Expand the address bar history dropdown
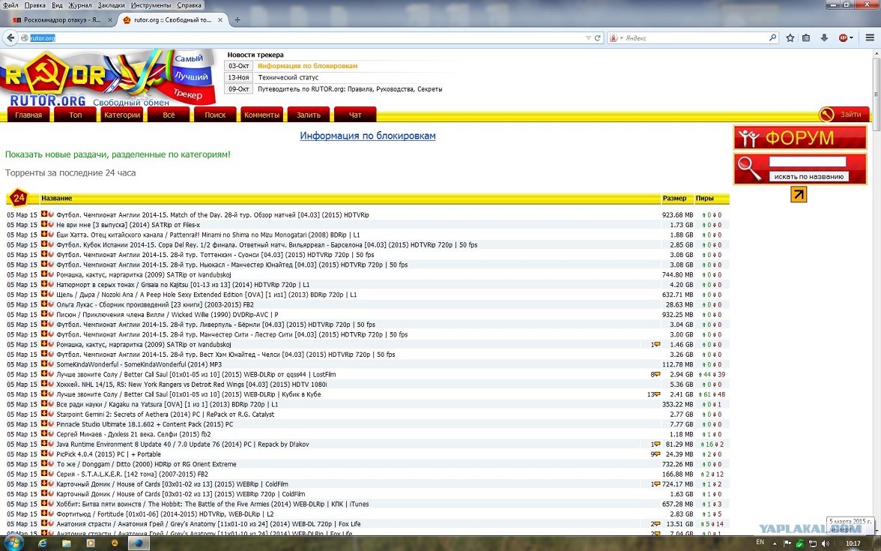This screenshot has height=551, width=881. tap(588, 37)
